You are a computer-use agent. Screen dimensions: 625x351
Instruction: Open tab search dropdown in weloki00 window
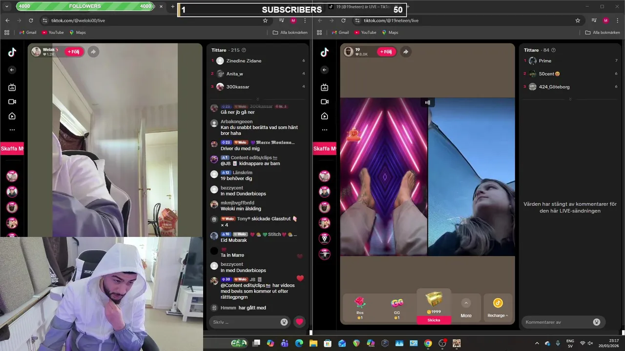tap(7, 6)
